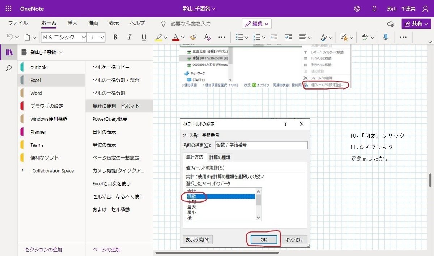Click the 共有 share button
This screenshot has width=434, height=256.
click(416, 23)
